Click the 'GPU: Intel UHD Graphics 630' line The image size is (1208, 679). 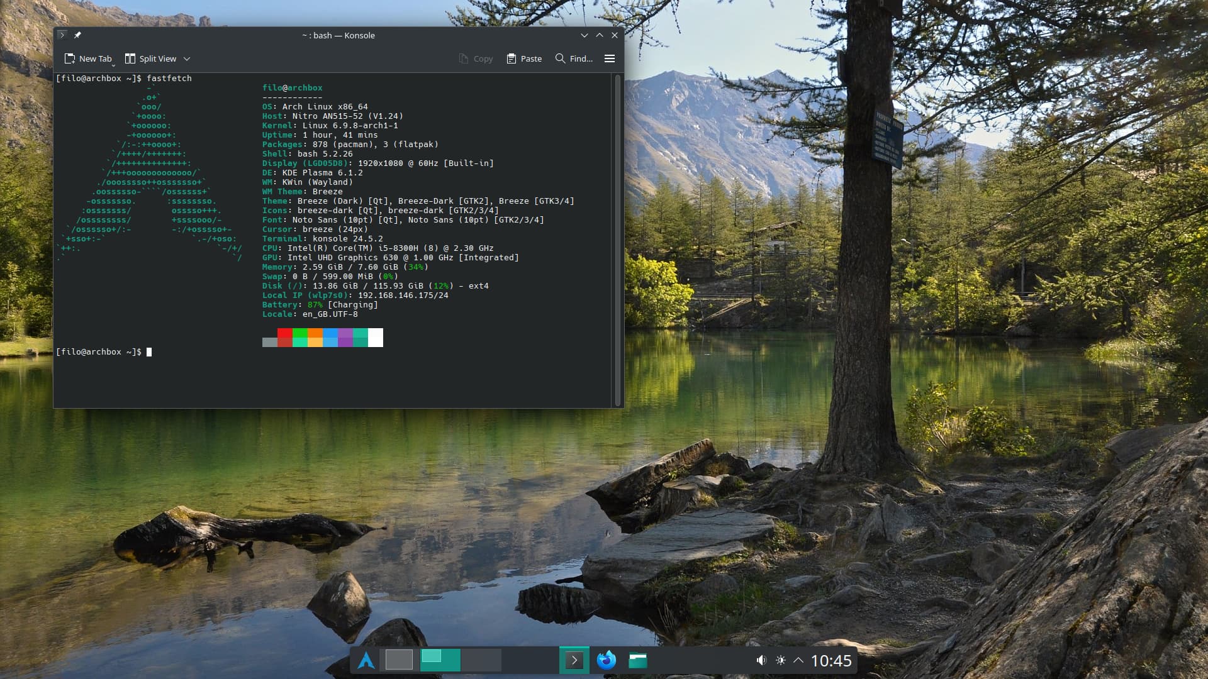click(x=391, y=258)
